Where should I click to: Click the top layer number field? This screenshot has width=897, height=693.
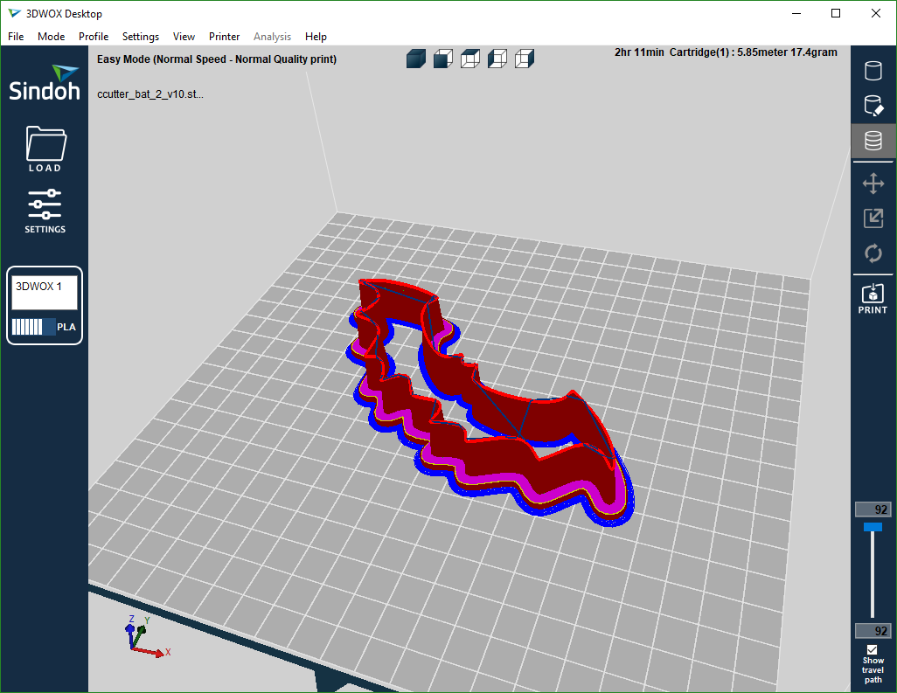tap(873, 509)
